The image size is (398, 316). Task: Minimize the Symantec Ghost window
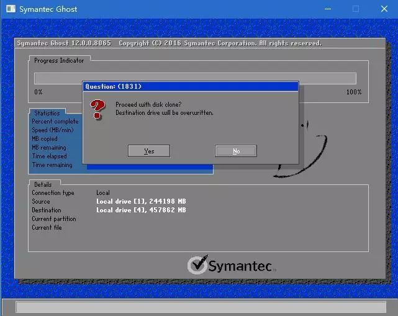[328, 9]
